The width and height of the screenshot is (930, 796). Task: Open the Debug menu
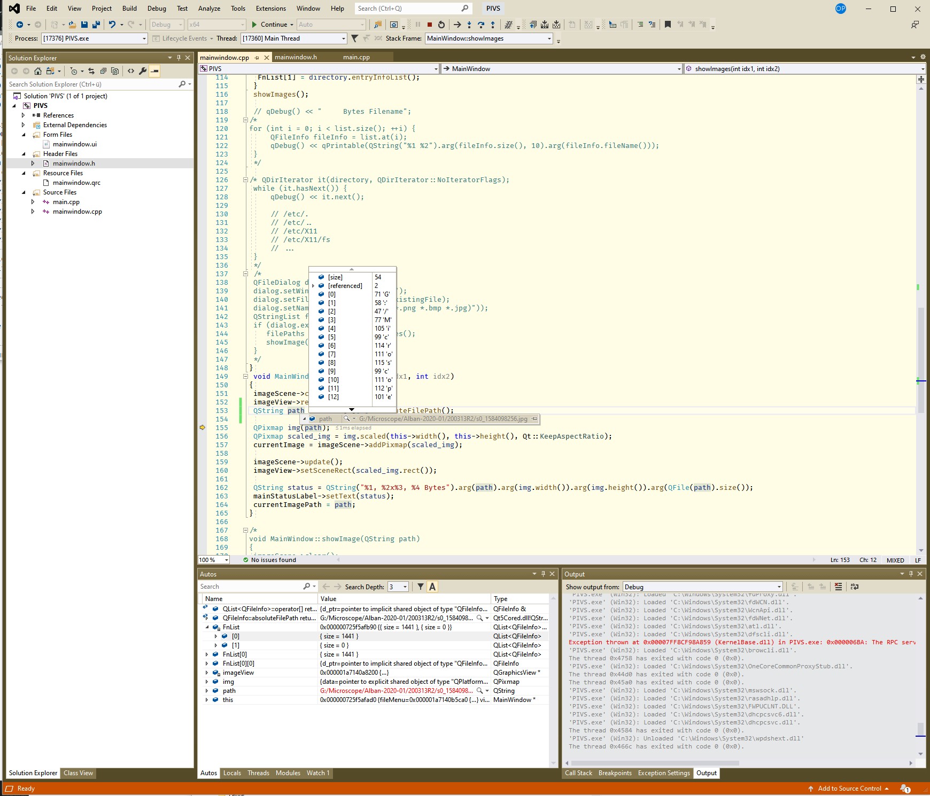pyautogui.click(x=157, y=9)
